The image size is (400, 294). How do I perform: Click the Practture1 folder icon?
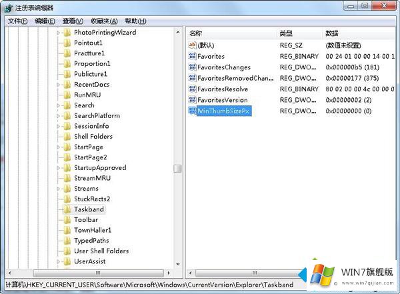point(67,53)
